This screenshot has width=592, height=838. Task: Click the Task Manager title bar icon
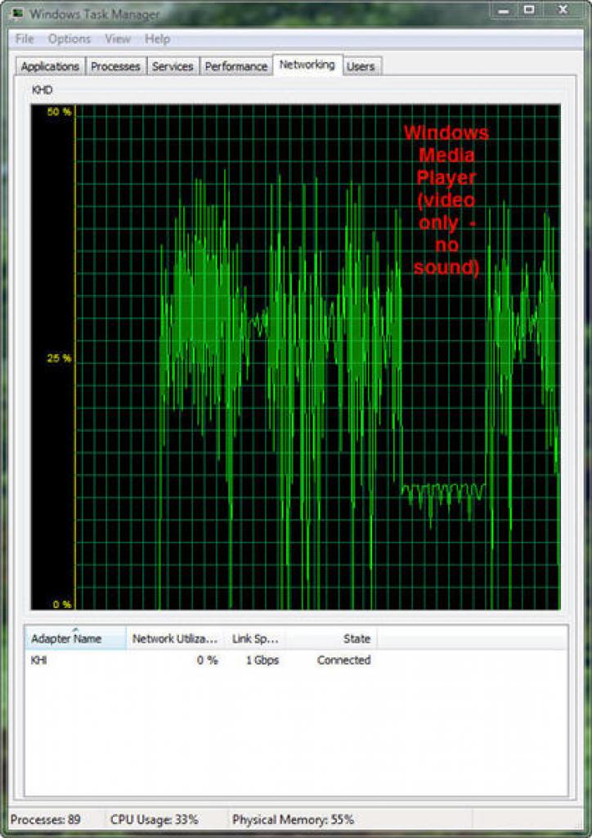[18, 14]
